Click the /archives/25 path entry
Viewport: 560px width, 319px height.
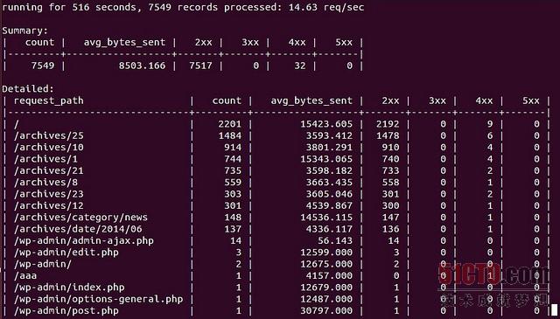coord(49,135)
